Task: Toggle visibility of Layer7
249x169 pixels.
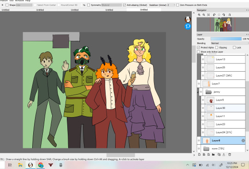Action: pyautogui.click(x=199, y=84)
